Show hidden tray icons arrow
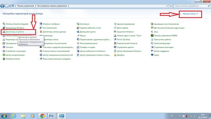This screenshot has width=211, height=119. click(176, 116)
